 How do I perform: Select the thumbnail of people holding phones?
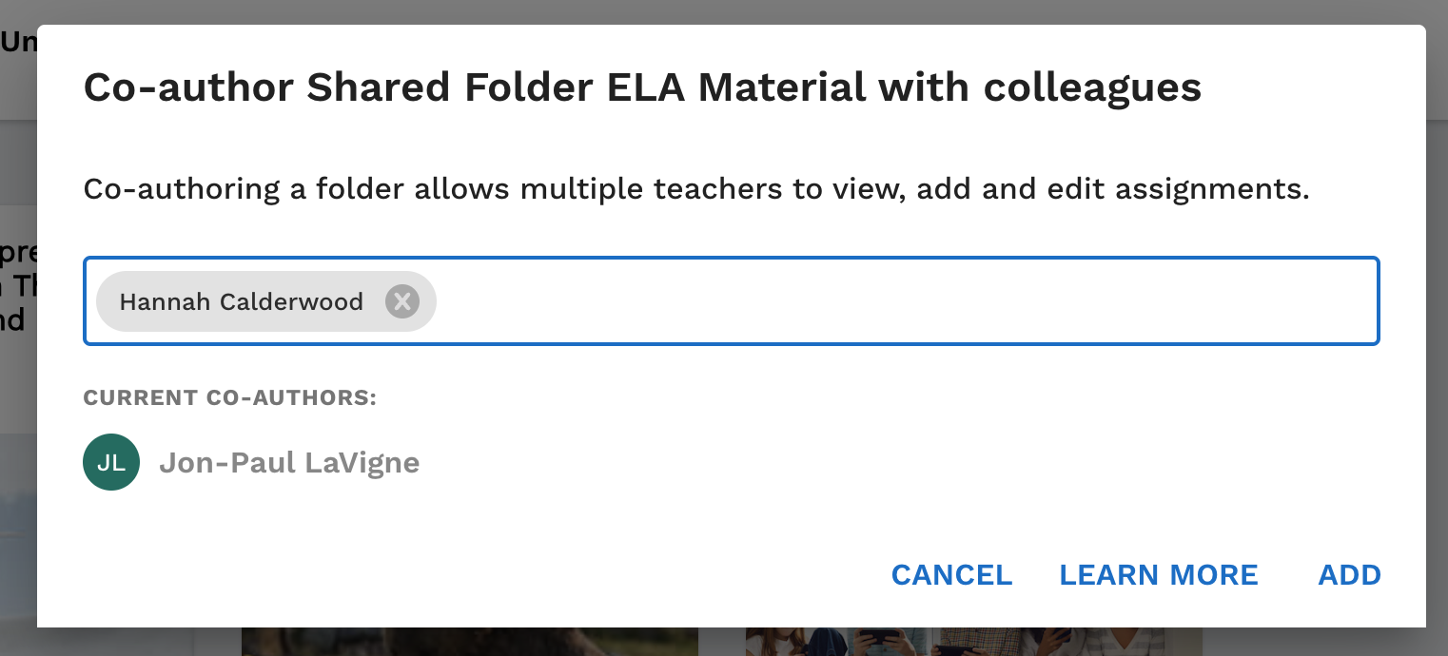(974, 642)
